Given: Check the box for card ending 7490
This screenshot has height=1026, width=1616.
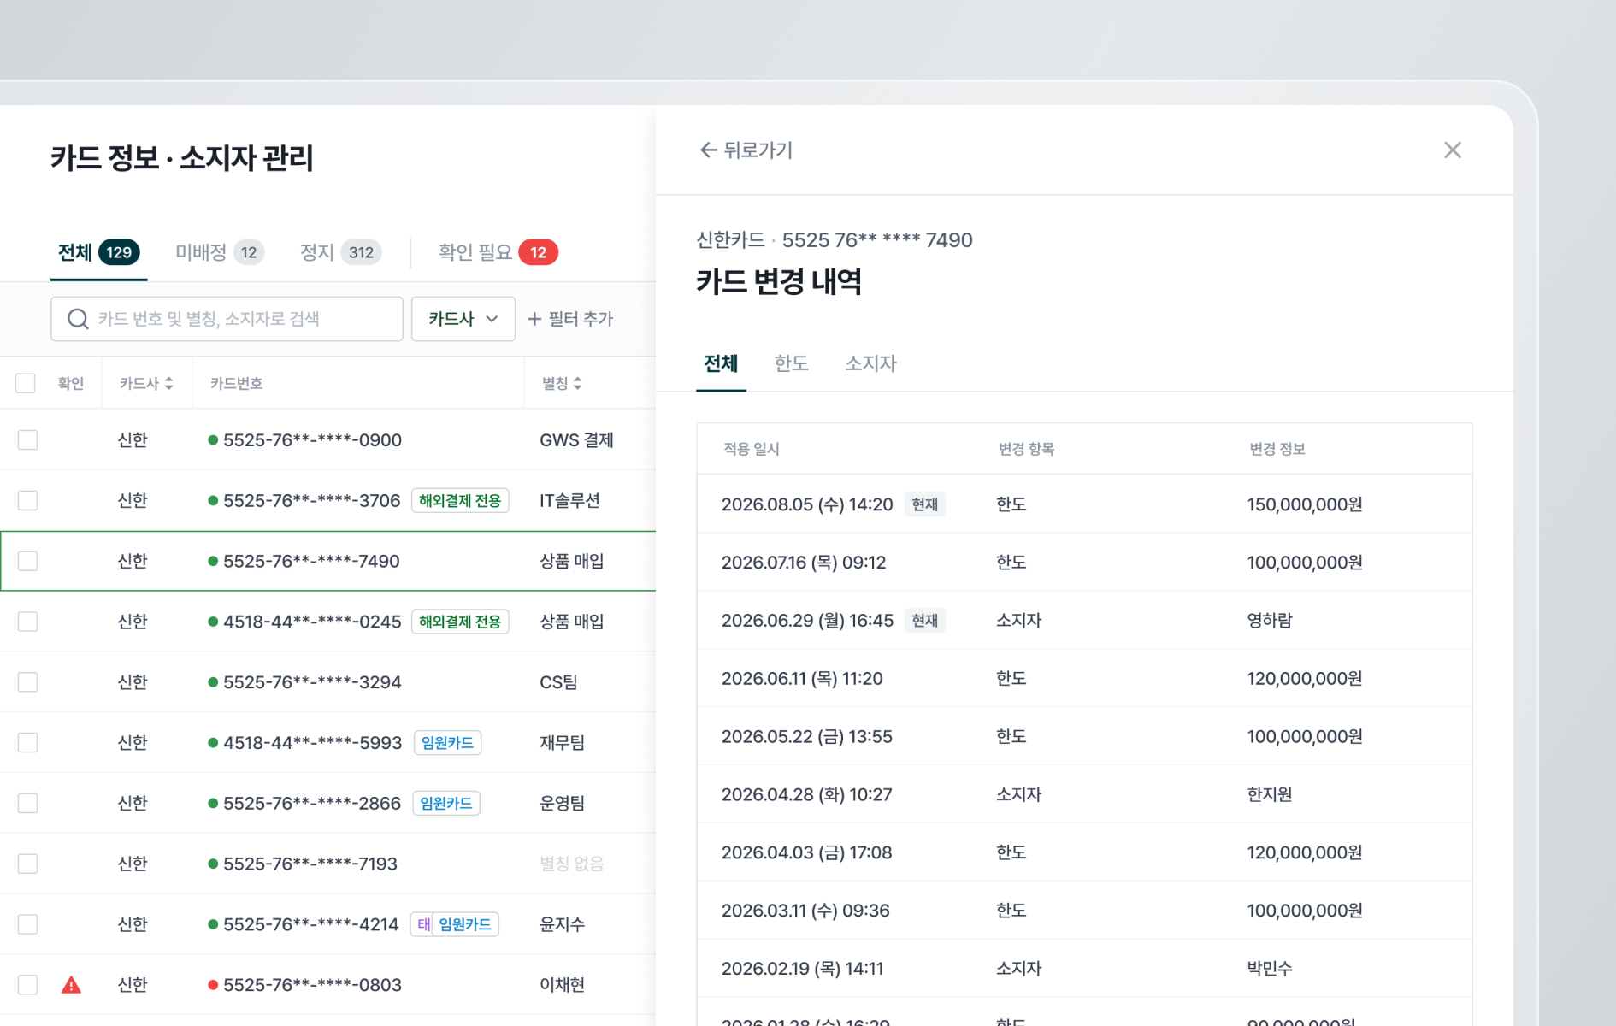Looking at the screenshot, I should tap(28, 561).
